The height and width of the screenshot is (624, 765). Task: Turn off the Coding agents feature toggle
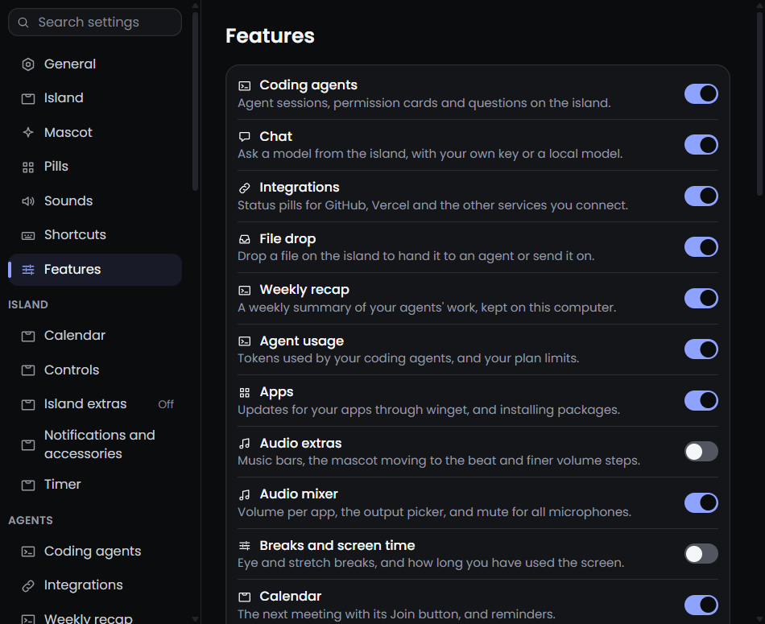[x=701, y=93]
